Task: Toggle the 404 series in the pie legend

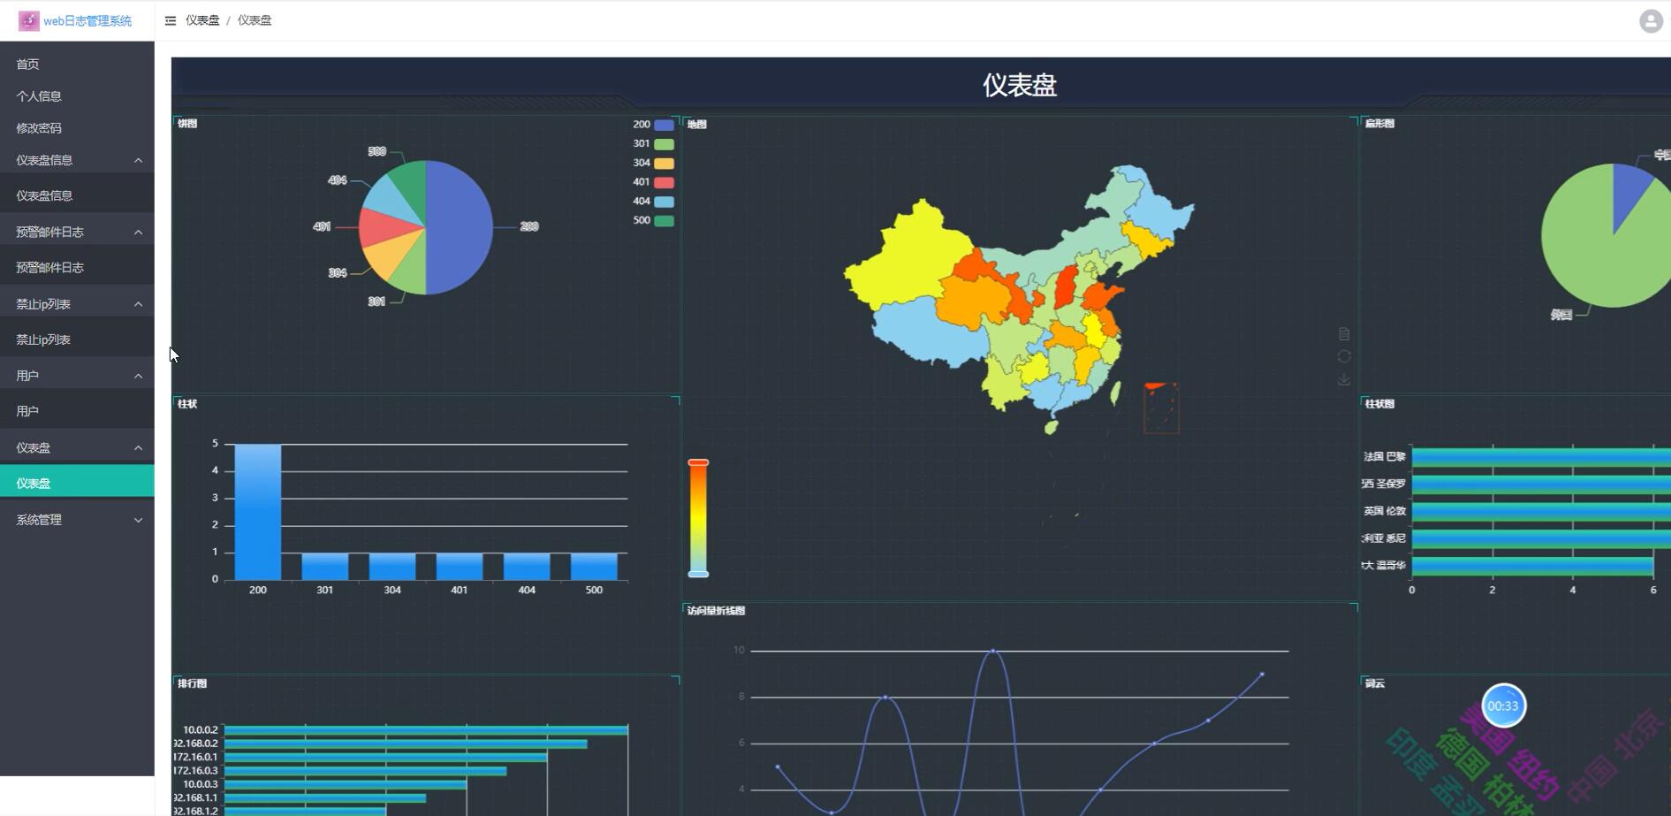Action: pyautogui.click(x=654, y=201)
